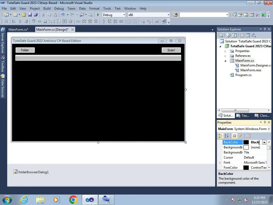273x205 pixels.
Task: Click the View Class Diagram icon
Action: click(x=254, y=35)
